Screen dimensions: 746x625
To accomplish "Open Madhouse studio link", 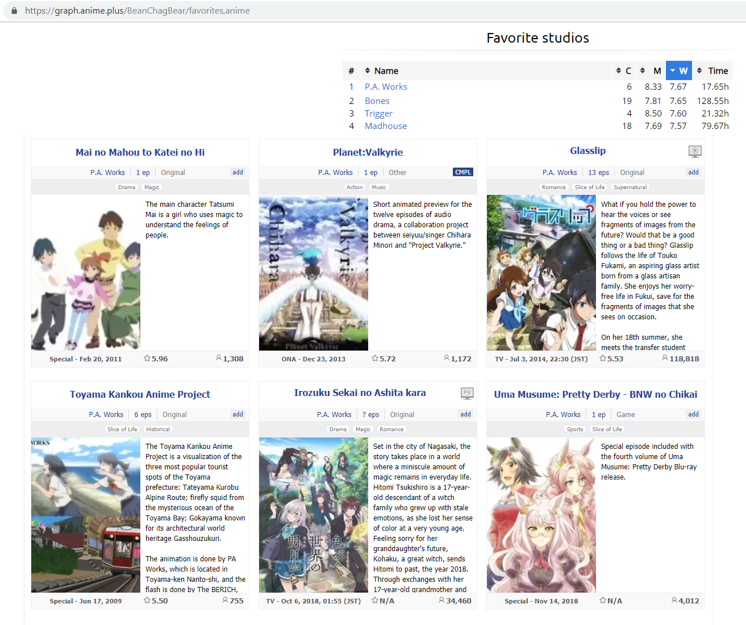I will [x=386, y=126].
